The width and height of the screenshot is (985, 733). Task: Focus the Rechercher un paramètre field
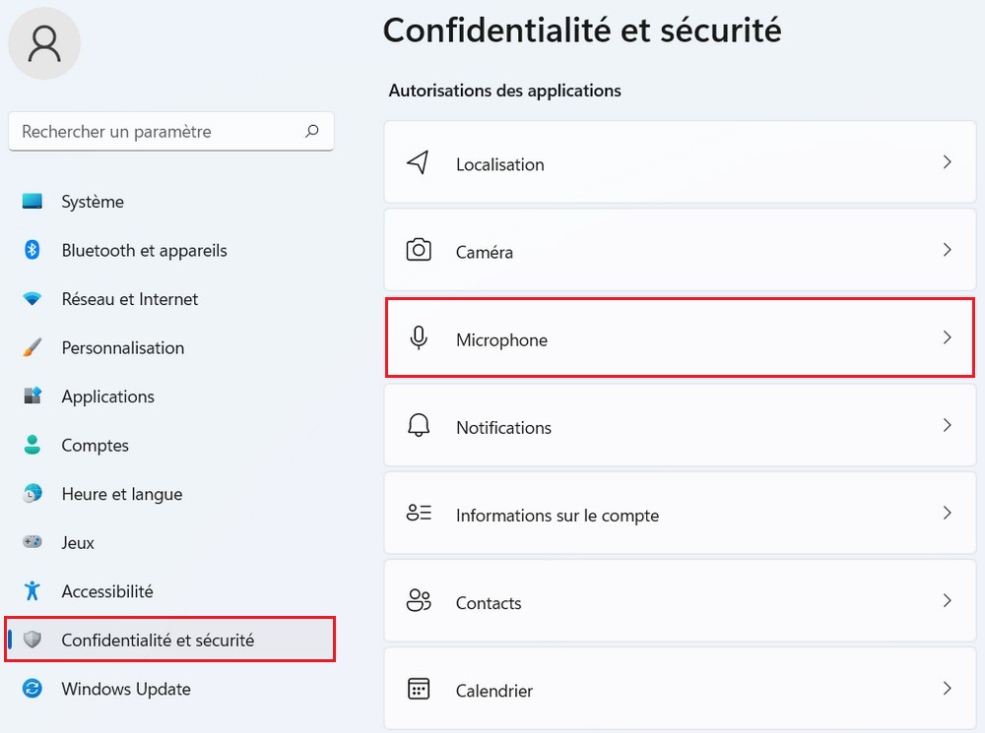pyautogui.click(x=158, y=132)
